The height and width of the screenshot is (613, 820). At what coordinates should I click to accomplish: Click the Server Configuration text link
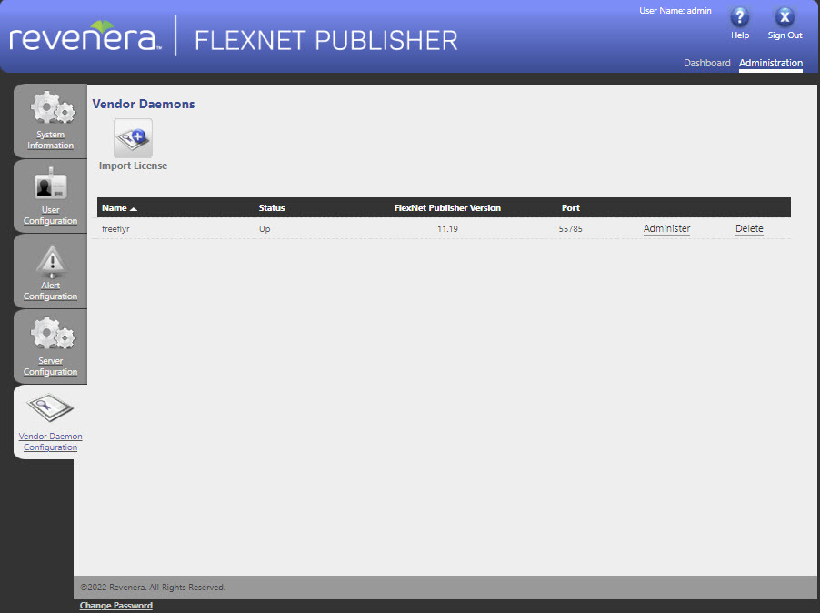[50, 367]
